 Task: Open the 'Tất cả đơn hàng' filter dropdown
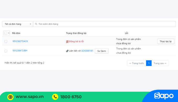point(18,24)
